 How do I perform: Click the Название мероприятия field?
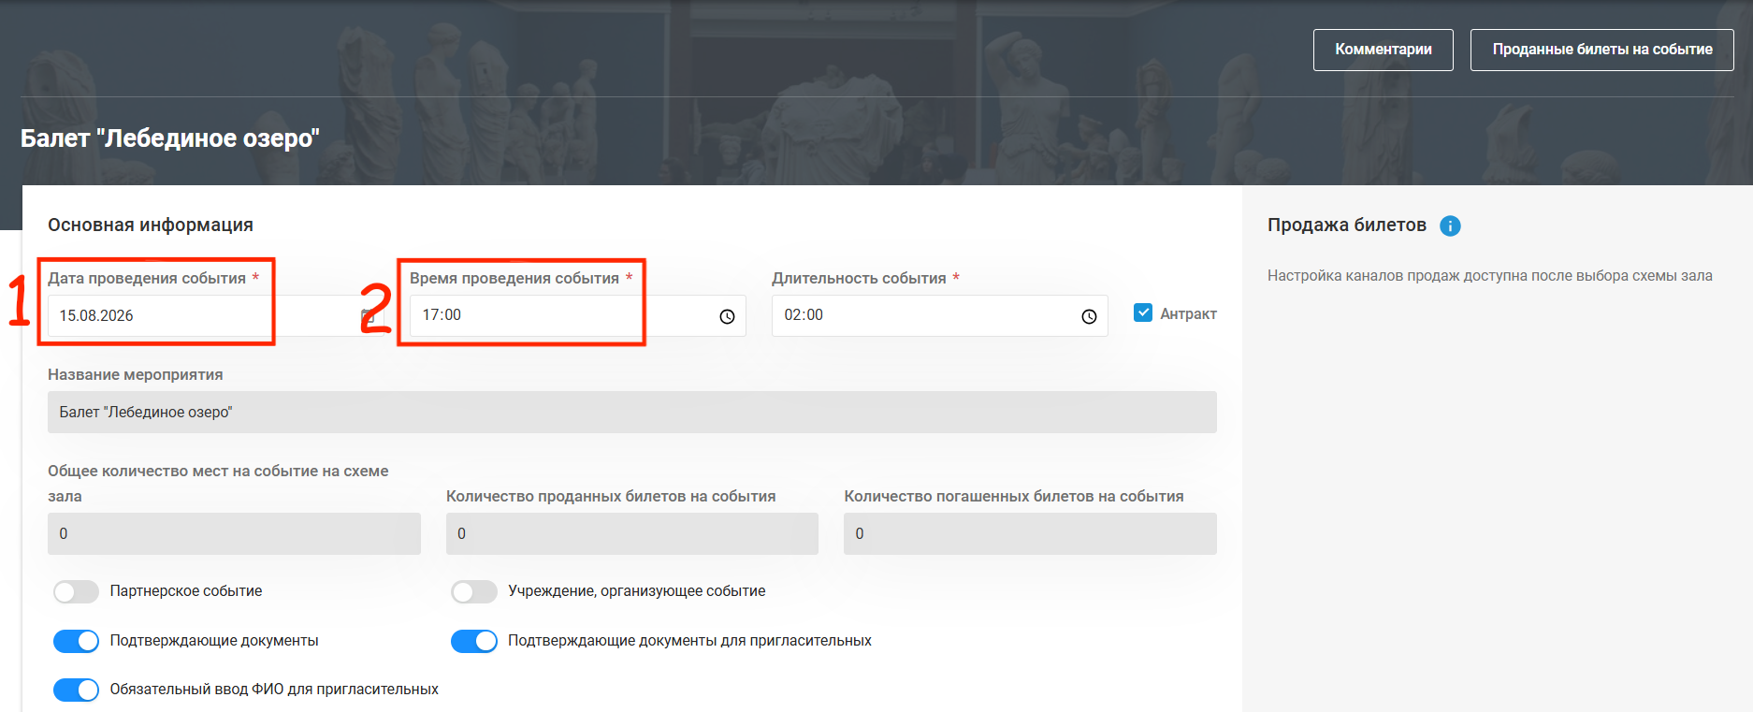[x=632, y=412]
